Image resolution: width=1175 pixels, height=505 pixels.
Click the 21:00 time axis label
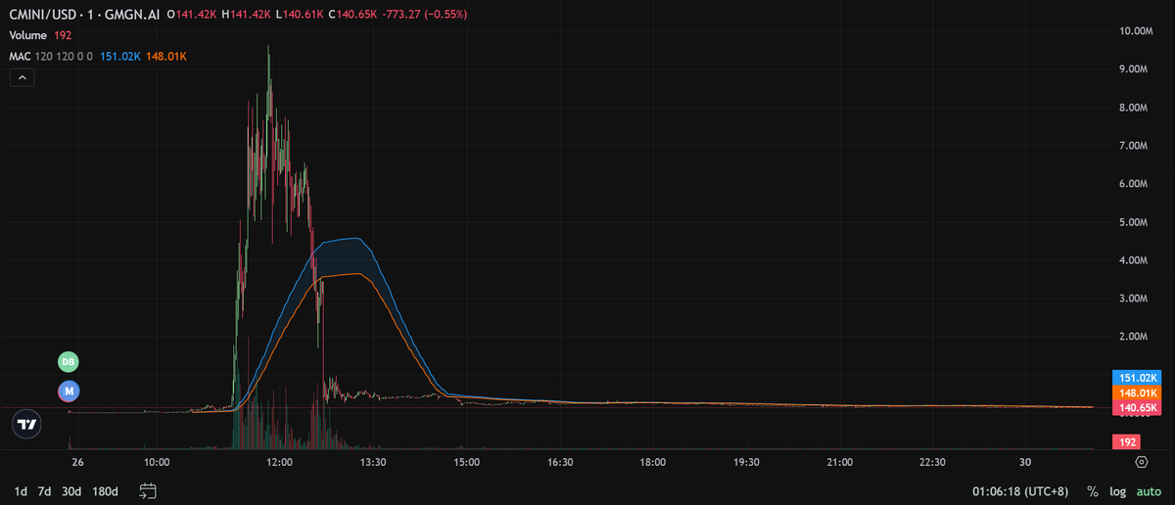839,462
